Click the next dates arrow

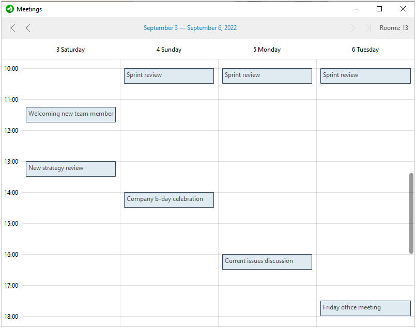coord(353,28)
